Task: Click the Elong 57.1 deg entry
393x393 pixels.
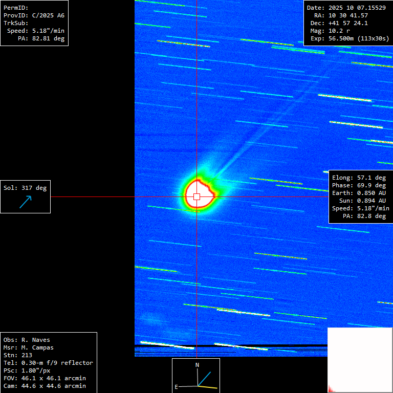Action: pos(359,178)
